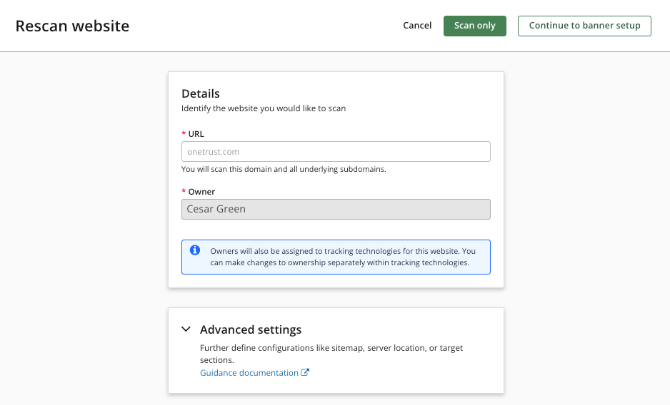Image resolution: width=670 pixels, height=405 pixels.
Task: Collapse Advanced settings with the chevron
Action: (x=186, y=329)
